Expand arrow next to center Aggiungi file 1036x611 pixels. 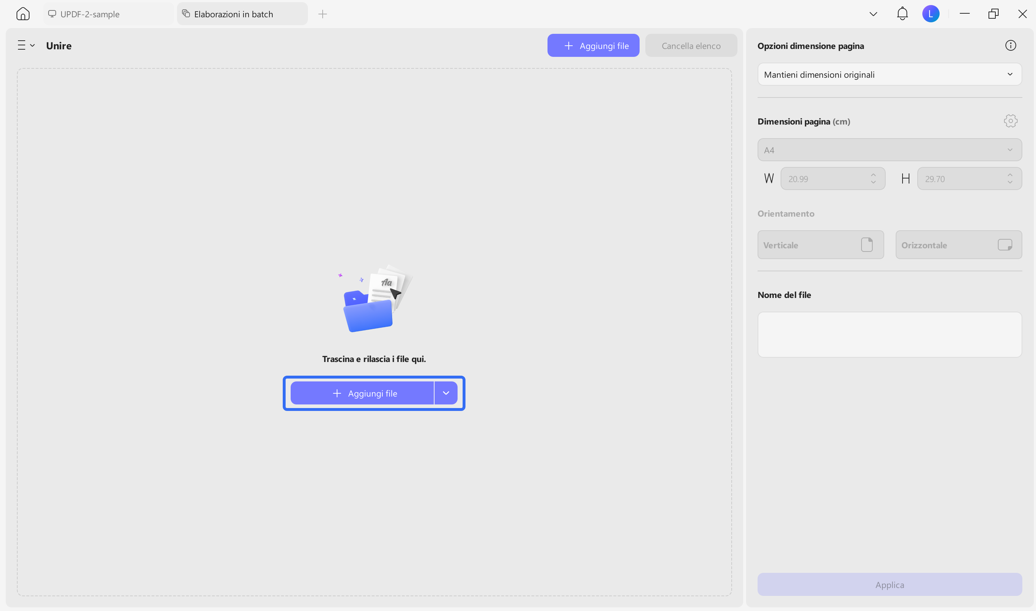tap(446, 393)
